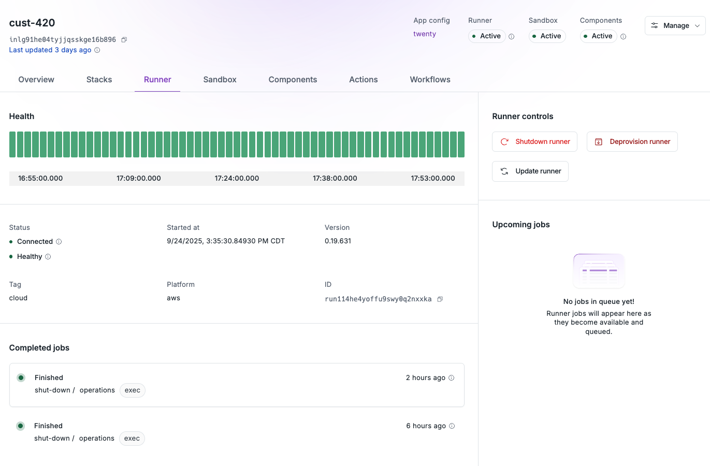Image resolution: width=710 pixels, height=466 pixels.
Task: Click the circular arrow icon on Shutdown runner
Action: pyautogui.click(x=504, y=141)
